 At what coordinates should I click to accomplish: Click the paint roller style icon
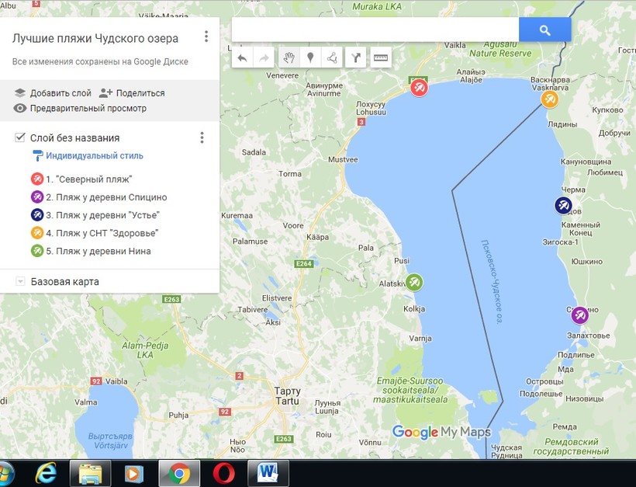coord(37,155)
